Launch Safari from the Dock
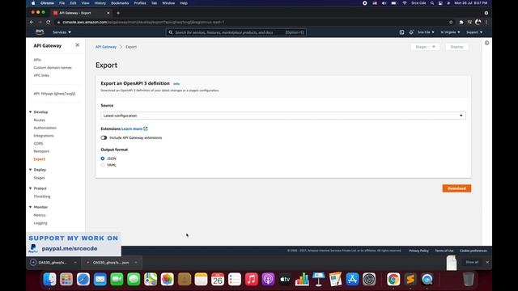This screenshot has height=291, width=518. 83,279
